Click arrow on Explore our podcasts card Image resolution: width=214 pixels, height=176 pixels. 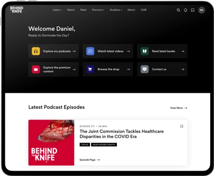tap(74, 51)
